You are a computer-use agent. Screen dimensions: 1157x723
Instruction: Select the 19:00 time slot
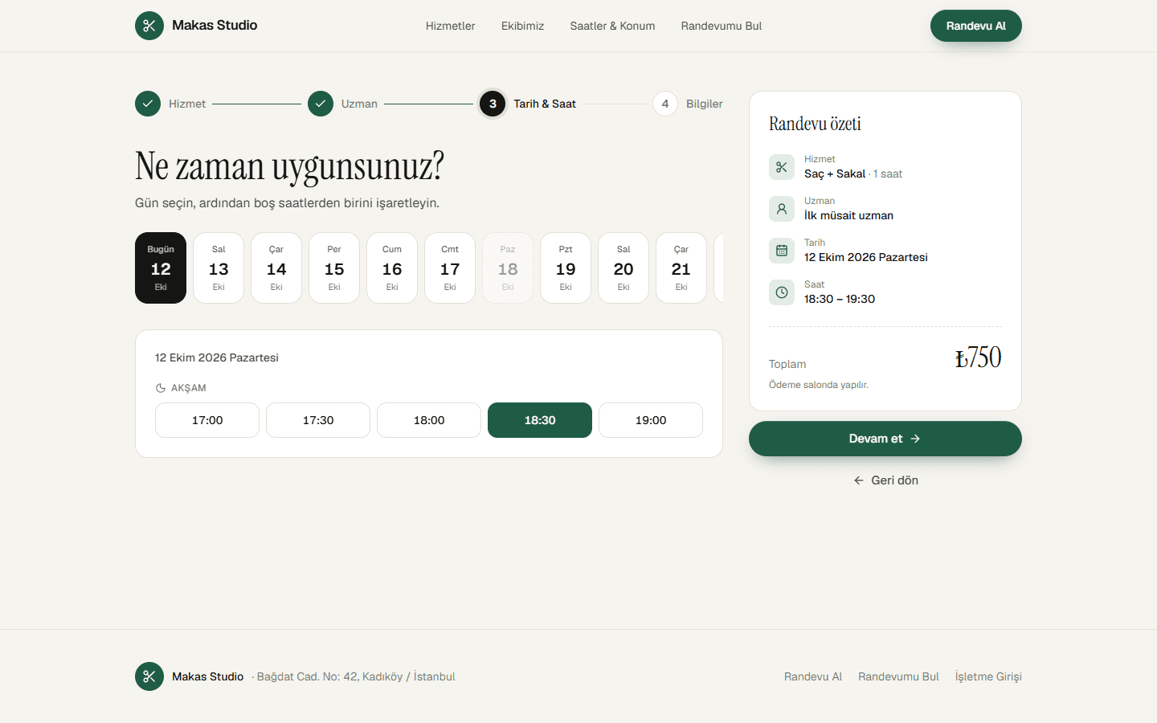651,420
